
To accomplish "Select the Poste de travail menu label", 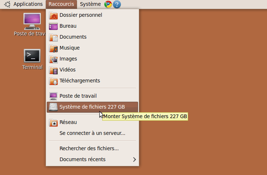I will (x=78, y=96).
